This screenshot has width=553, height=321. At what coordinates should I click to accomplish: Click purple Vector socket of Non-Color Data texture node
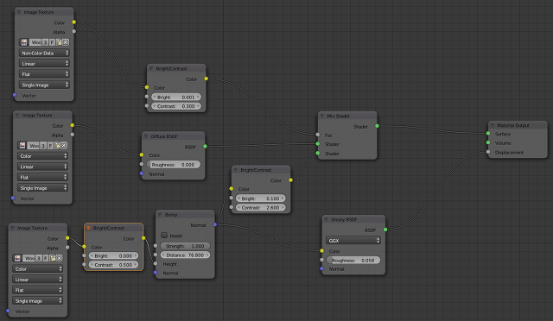coord(15,95)
